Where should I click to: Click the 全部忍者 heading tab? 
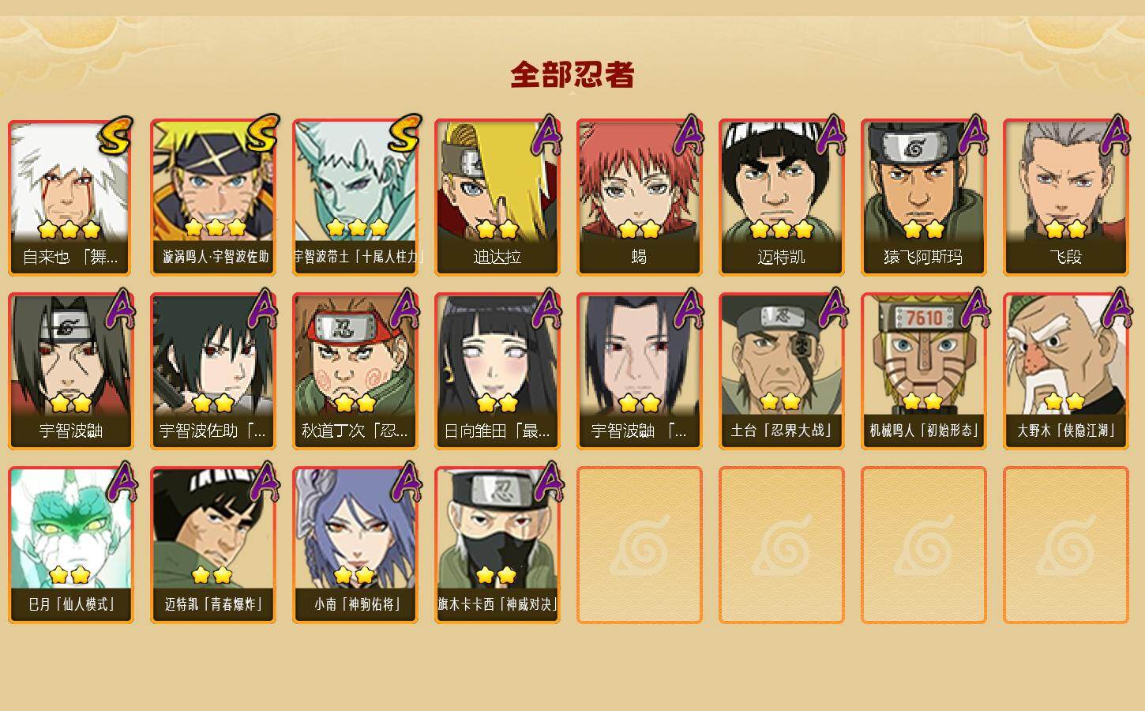pos(572,75)
